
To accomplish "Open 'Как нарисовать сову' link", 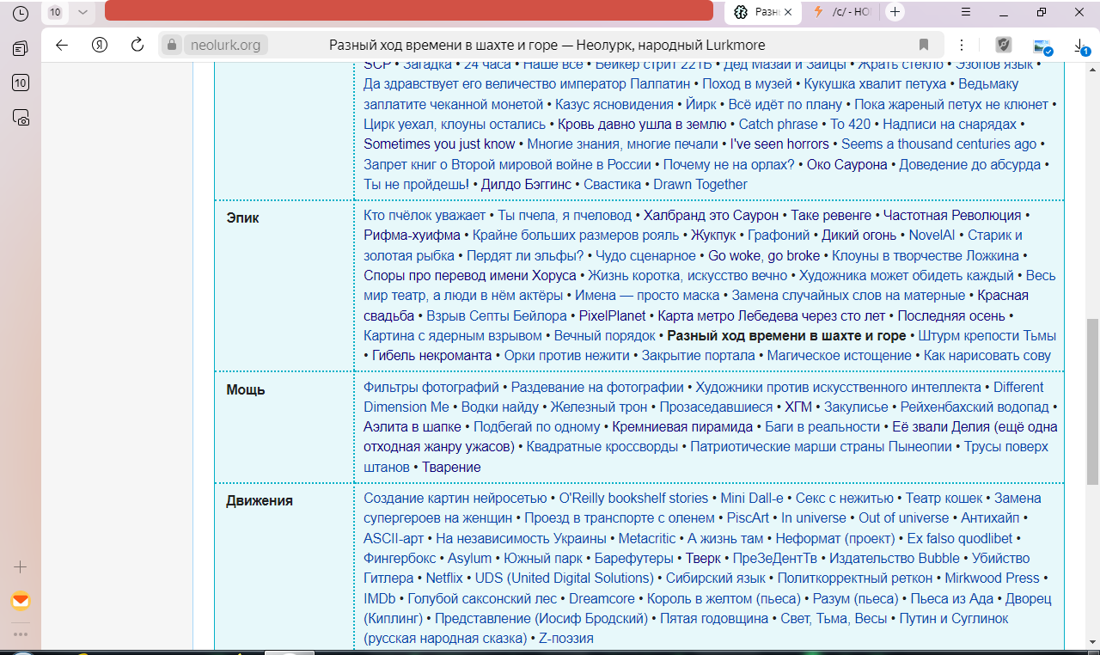I will pos(987,355).
